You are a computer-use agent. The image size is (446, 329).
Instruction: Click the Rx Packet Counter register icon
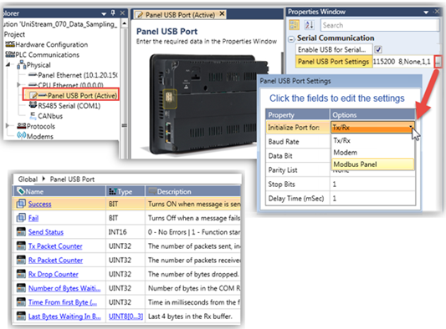[21, 260]
